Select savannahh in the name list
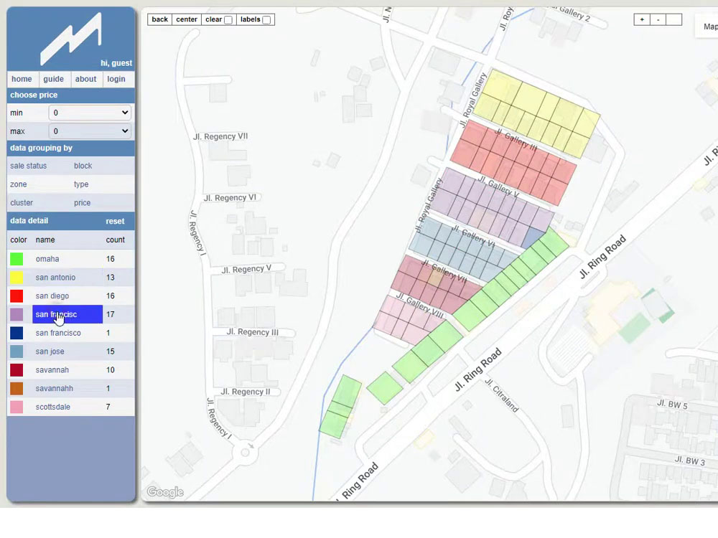 coord(54,388)
